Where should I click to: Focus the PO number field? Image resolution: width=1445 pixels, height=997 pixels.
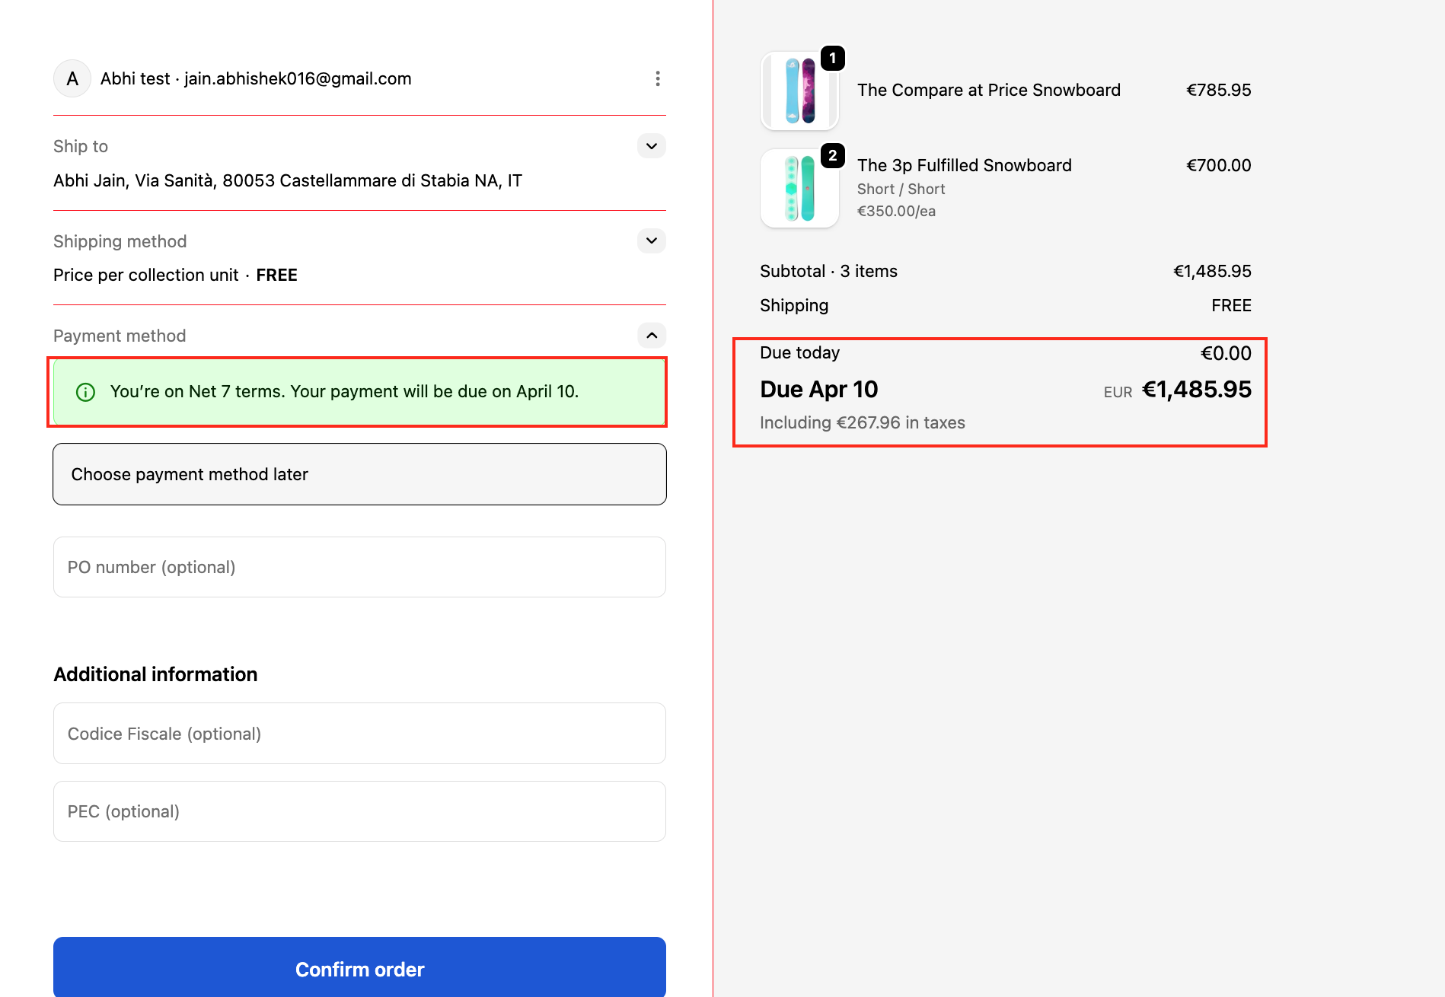[x=359, y=567]
